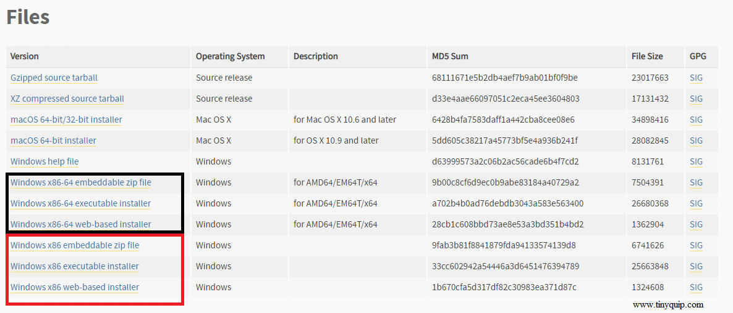Select Windows x86 web-based installer link
Viewport: 733px width, 313px height.
(x=75, y=287)
